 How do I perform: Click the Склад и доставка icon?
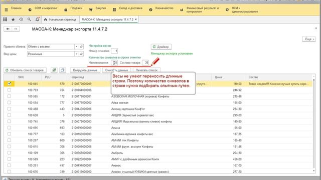click(x=114, y=9)
